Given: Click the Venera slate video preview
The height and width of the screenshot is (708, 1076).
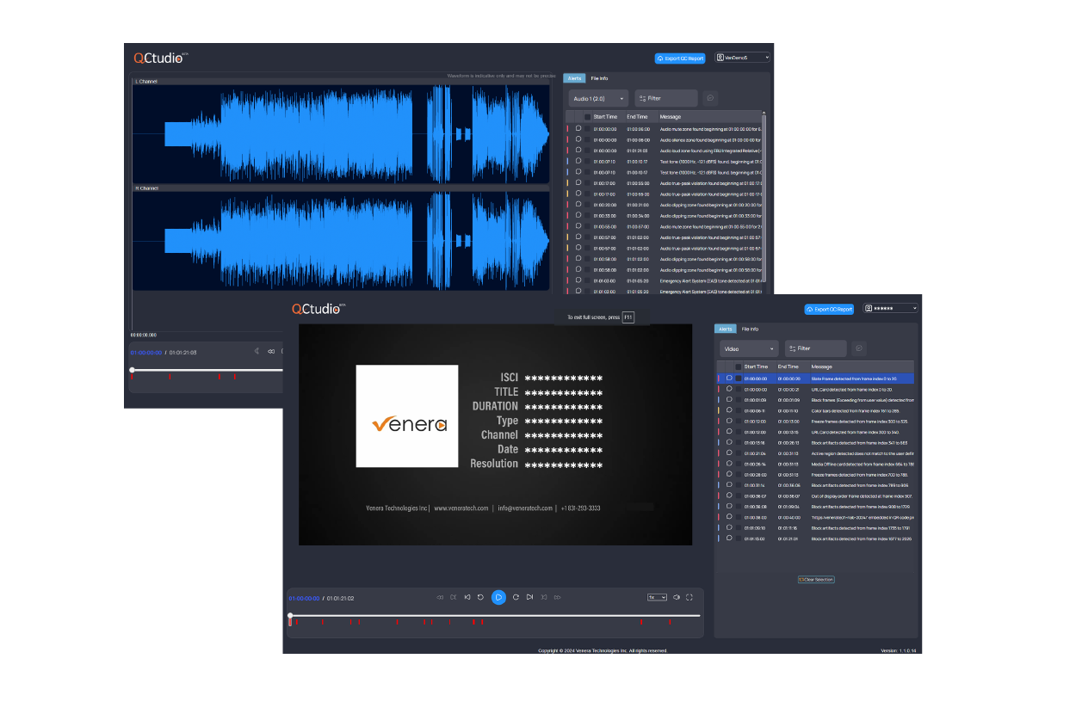Looking at the screenshot, I should point(495,434).
